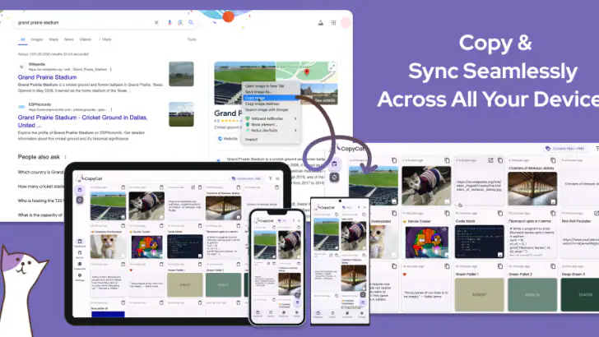The height and width of the screenshot is (337, 599).
Task: Open desktop CopyCat Current Plan PRO badge
Action: tap(565, 149)
